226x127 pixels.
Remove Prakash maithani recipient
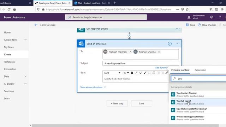pyautogui.click(x=130, y=52)
